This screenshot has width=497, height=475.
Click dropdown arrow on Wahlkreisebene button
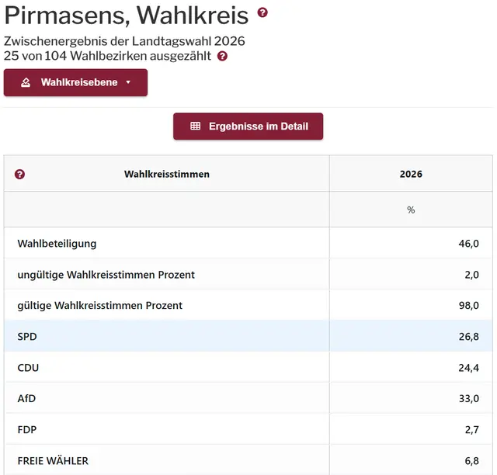128,82
